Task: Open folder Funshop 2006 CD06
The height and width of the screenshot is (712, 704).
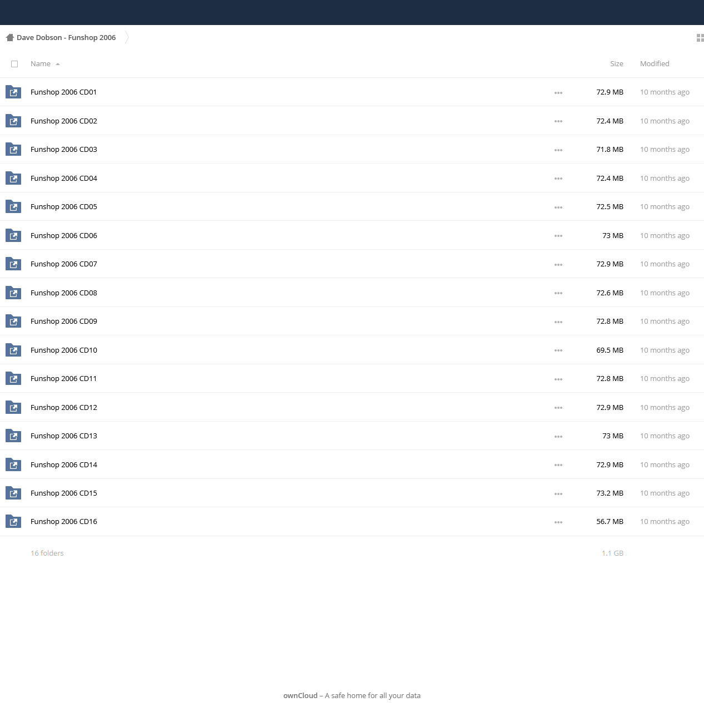Action: (64, 235)
